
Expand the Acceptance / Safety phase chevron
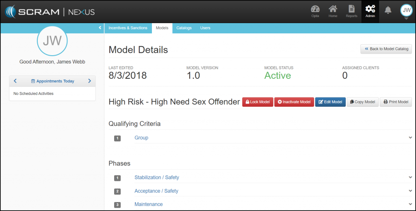pos(410,191)
